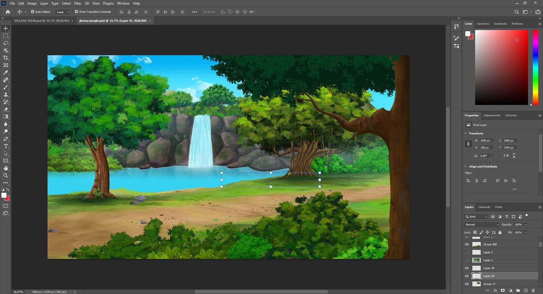Add a layer style with fx
543x294 pixels.
click(x=495, y=291)
